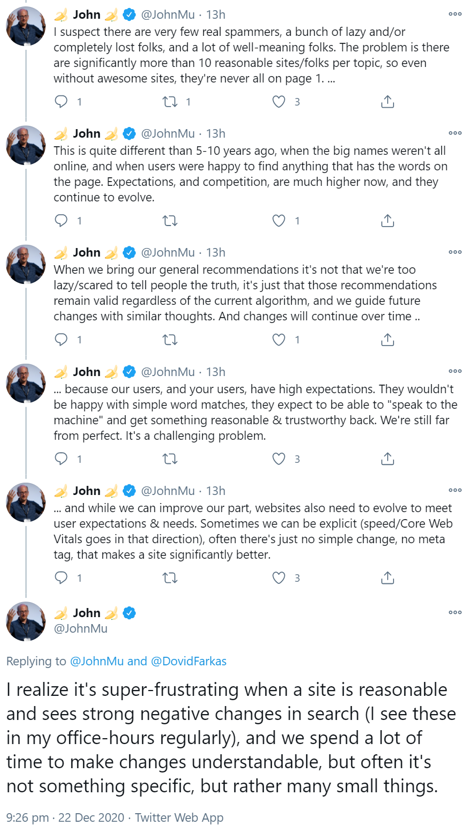The image size is (474, 833).
Task: Open more options on the 'very few real spammers' tweet
Action: point(455,14)
